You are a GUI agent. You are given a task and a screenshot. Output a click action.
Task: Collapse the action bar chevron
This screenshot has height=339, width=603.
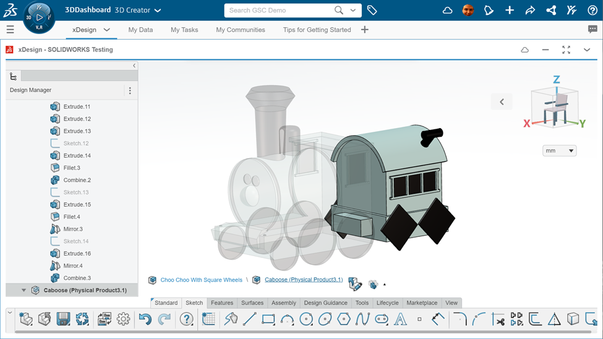tap(10, 312)
